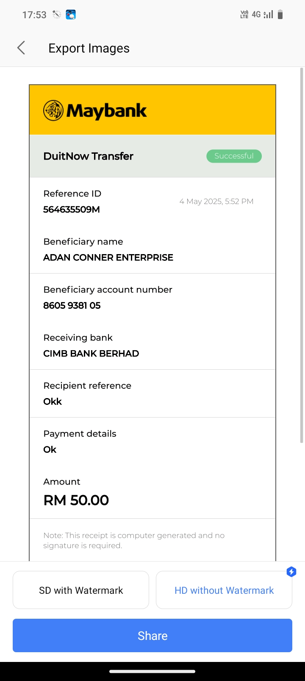Viewport: 305px width, 681px height.
Task: Tap the beneficiary account number 8605 9381 05
Action: point(72,305)
